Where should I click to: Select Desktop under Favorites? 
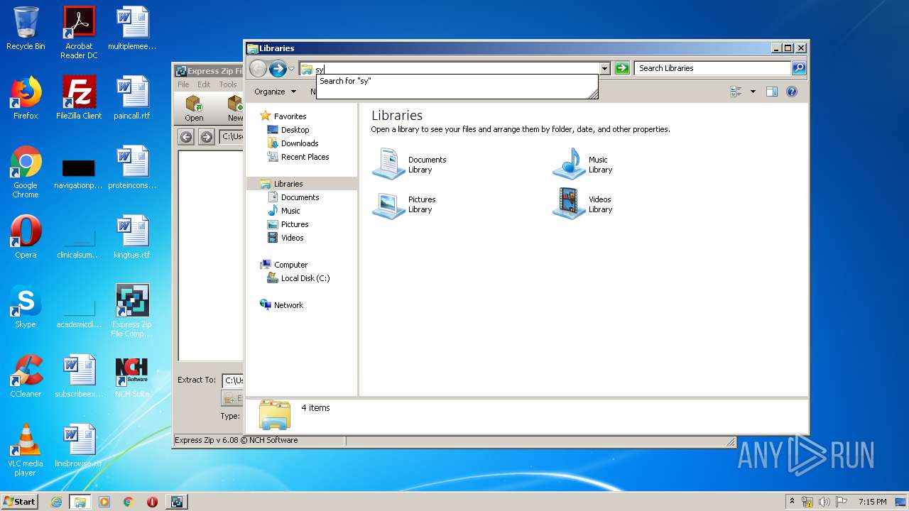288,130
